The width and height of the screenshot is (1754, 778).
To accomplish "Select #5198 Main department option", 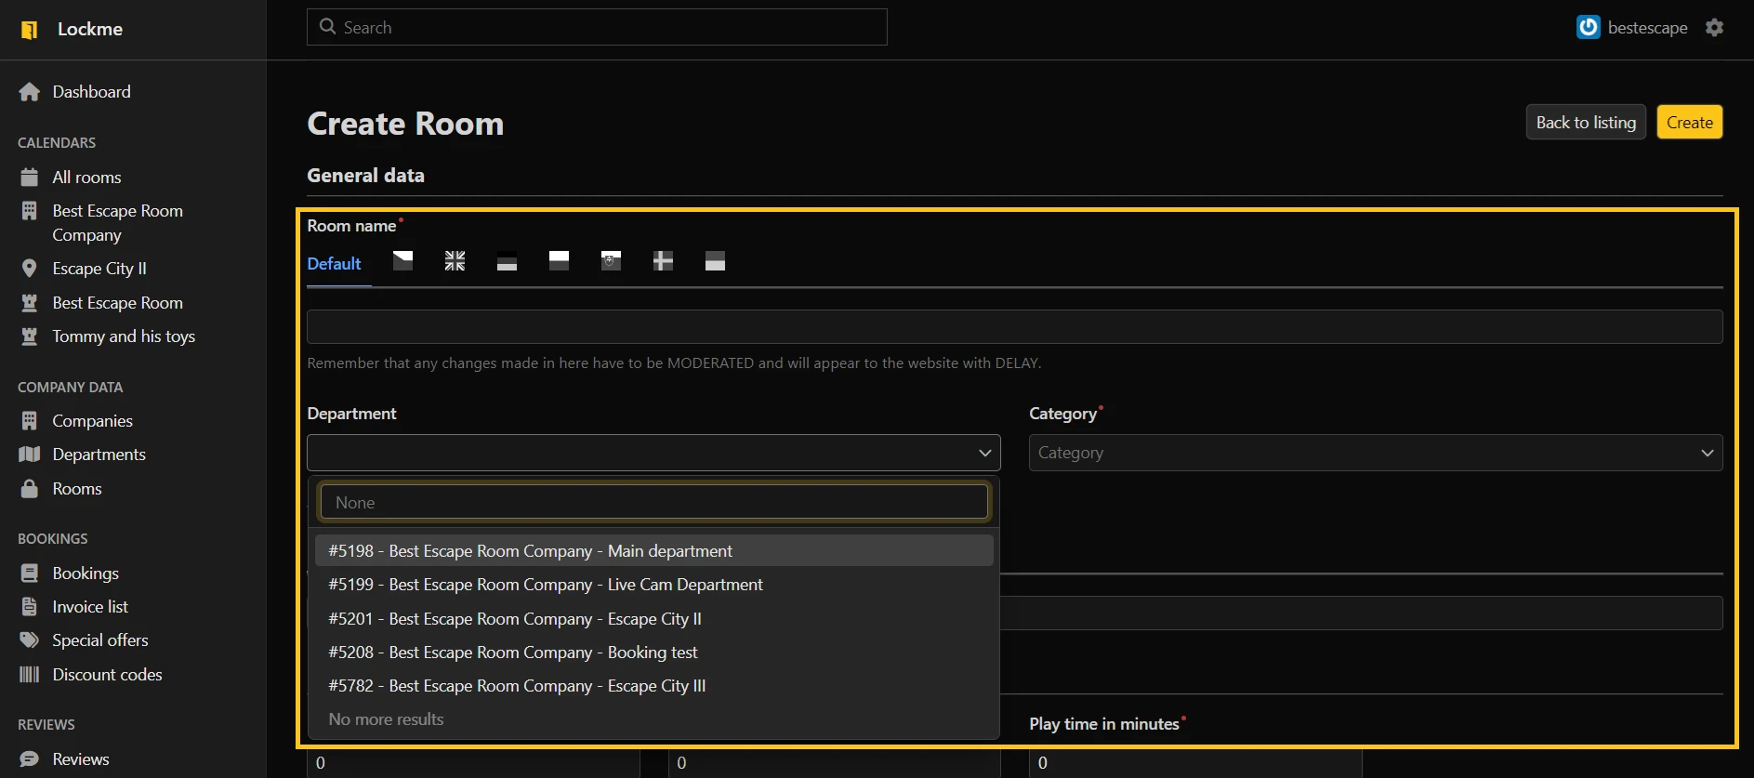I will [x=530, y=551].
